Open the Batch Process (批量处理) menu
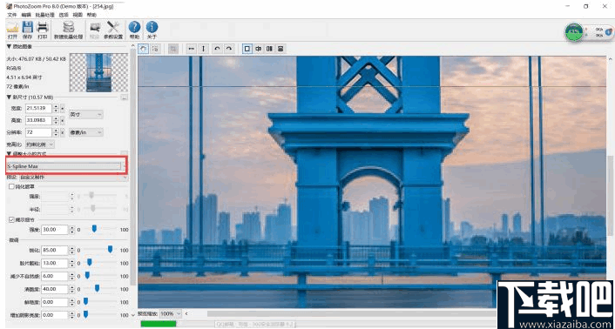 pos(44,15)
